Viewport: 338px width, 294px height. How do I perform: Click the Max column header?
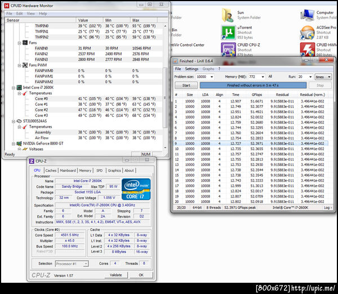click(x=144, y=20)
